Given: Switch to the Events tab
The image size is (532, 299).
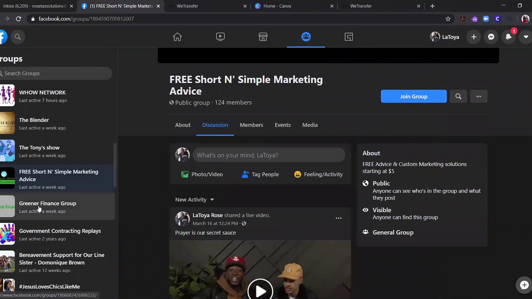Looking at the screenshot, I should (x=283, y=125).
